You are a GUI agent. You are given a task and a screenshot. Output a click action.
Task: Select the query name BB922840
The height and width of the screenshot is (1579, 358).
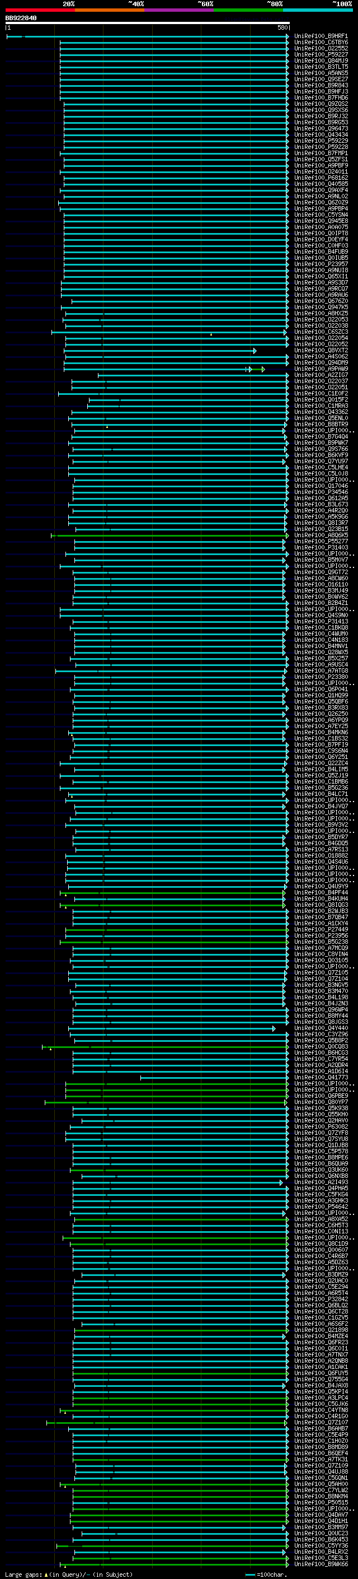click(x=21, y=18)
